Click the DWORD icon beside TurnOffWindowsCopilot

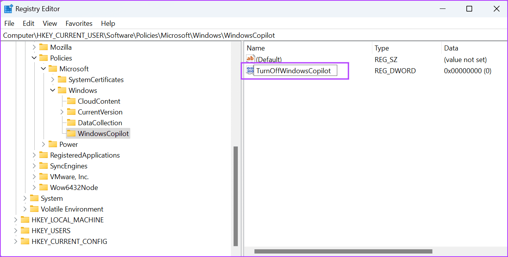[250, 70]
